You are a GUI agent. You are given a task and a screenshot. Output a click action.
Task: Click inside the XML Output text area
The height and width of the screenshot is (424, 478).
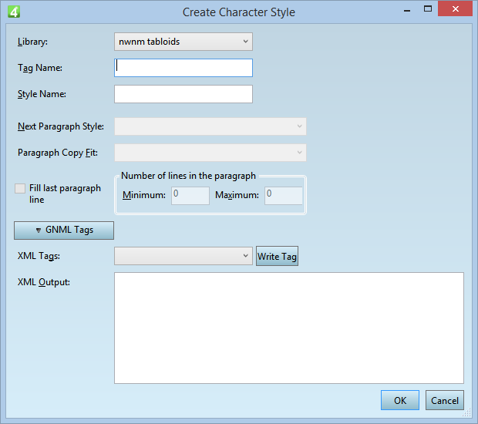point(289,328)
